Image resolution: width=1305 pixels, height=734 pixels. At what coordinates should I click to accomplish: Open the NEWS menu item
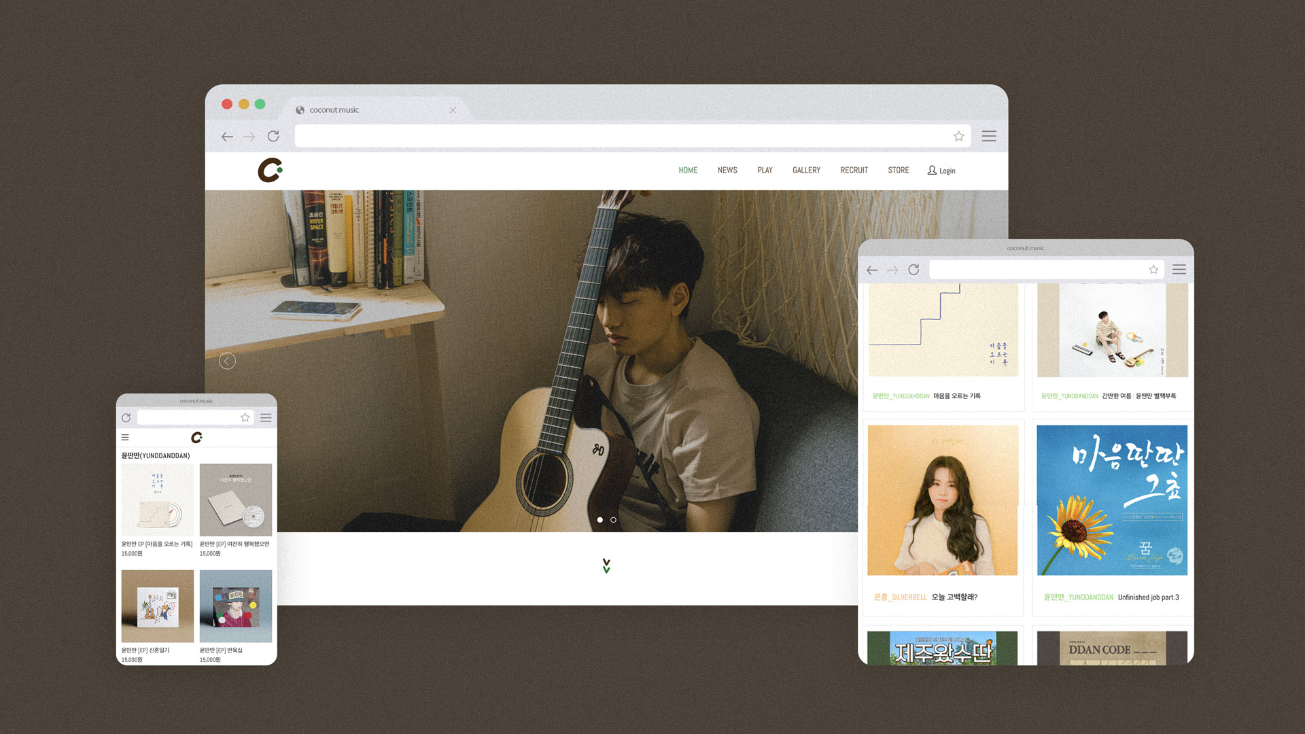coord(727,171)
